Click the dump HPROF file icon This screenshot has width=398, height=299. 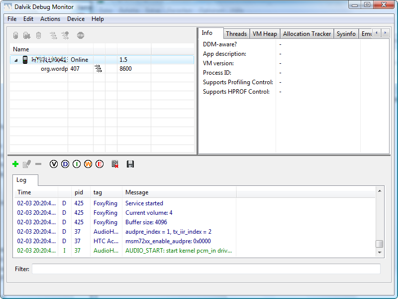click(27, 35)
